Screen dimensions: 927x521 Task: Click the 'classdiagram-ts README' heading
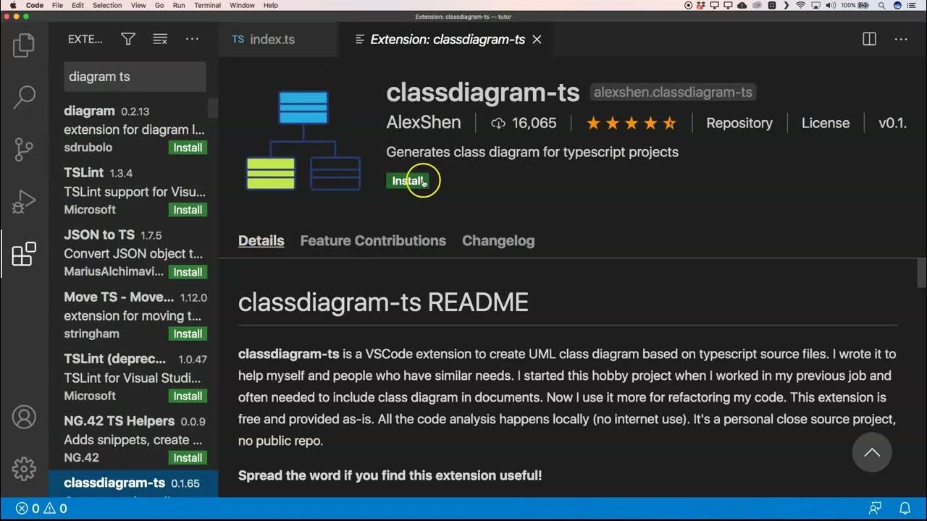pyautogui.click(x=383, y=302)
